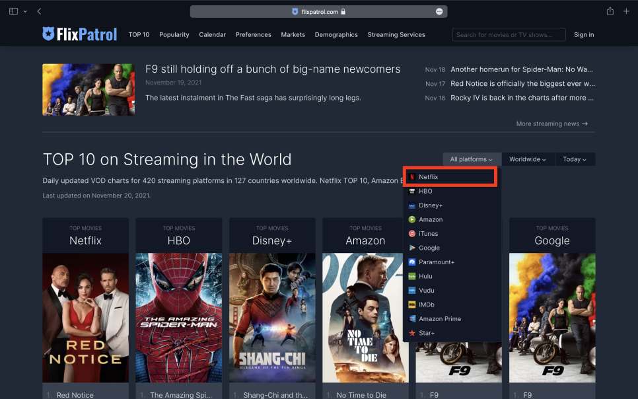Open the All platforms dropdown
This screenshot has height=399, width=638.
[x=471, y=159]
